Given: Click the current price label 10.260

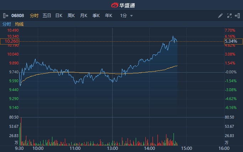Looking at the screenshot, I should (10, 41).
